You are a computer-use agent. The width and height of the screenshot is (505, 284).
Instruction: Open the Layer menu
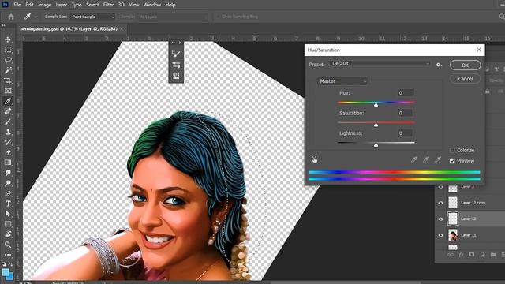[x=62, y=5]
